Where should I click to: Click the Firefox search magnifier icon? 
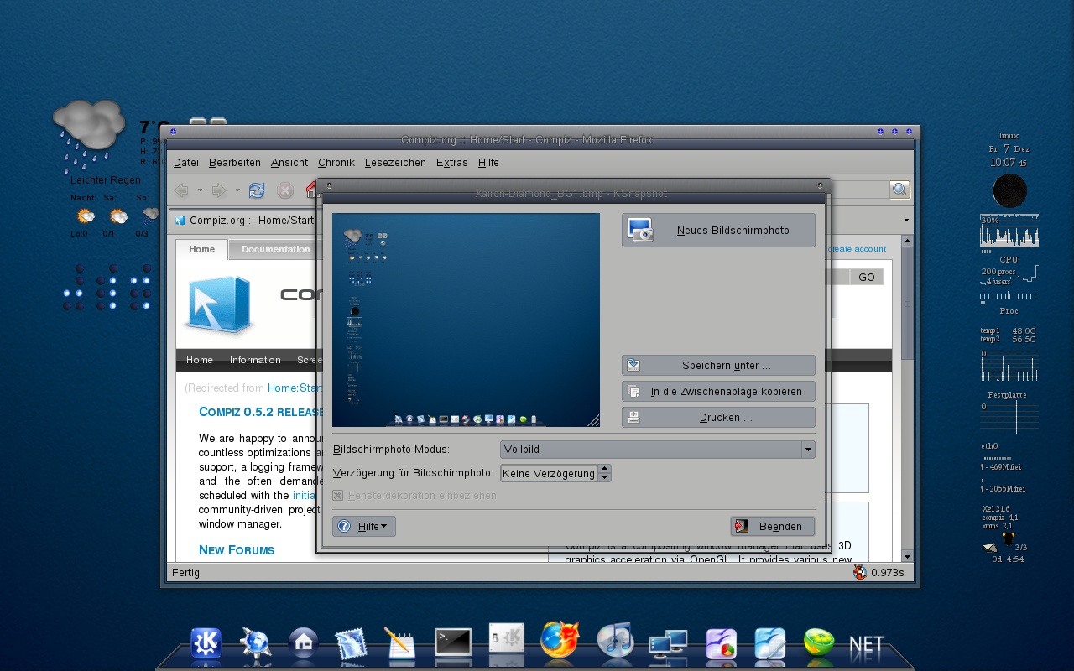click(x=899, y=190)
